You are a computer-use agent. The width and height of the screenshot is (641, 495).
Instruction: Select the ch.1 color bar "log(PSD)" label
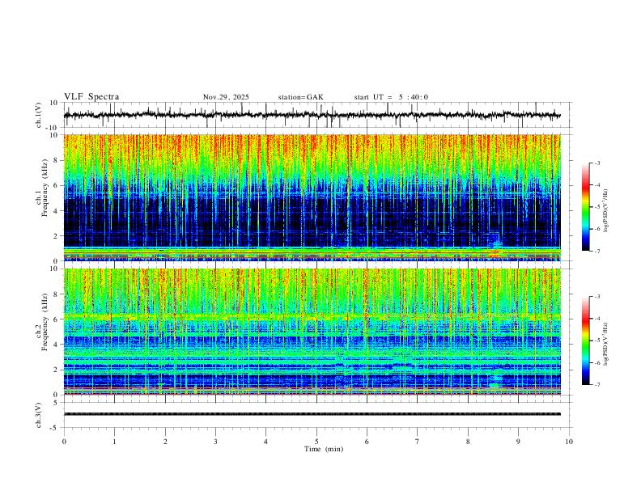pos(606,210)
